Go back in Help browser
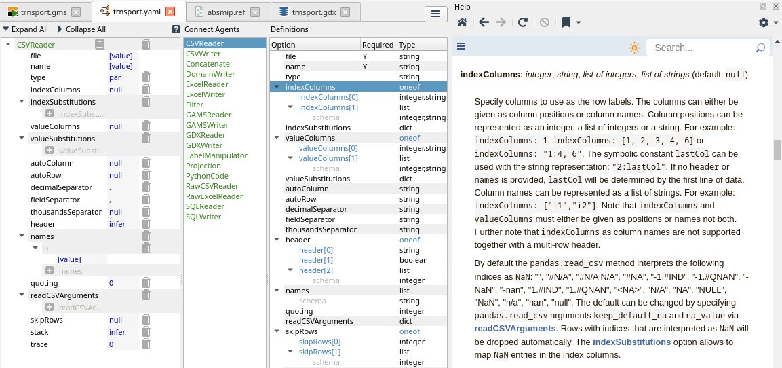The image size is (782, 368). click(x=484, y=22)
